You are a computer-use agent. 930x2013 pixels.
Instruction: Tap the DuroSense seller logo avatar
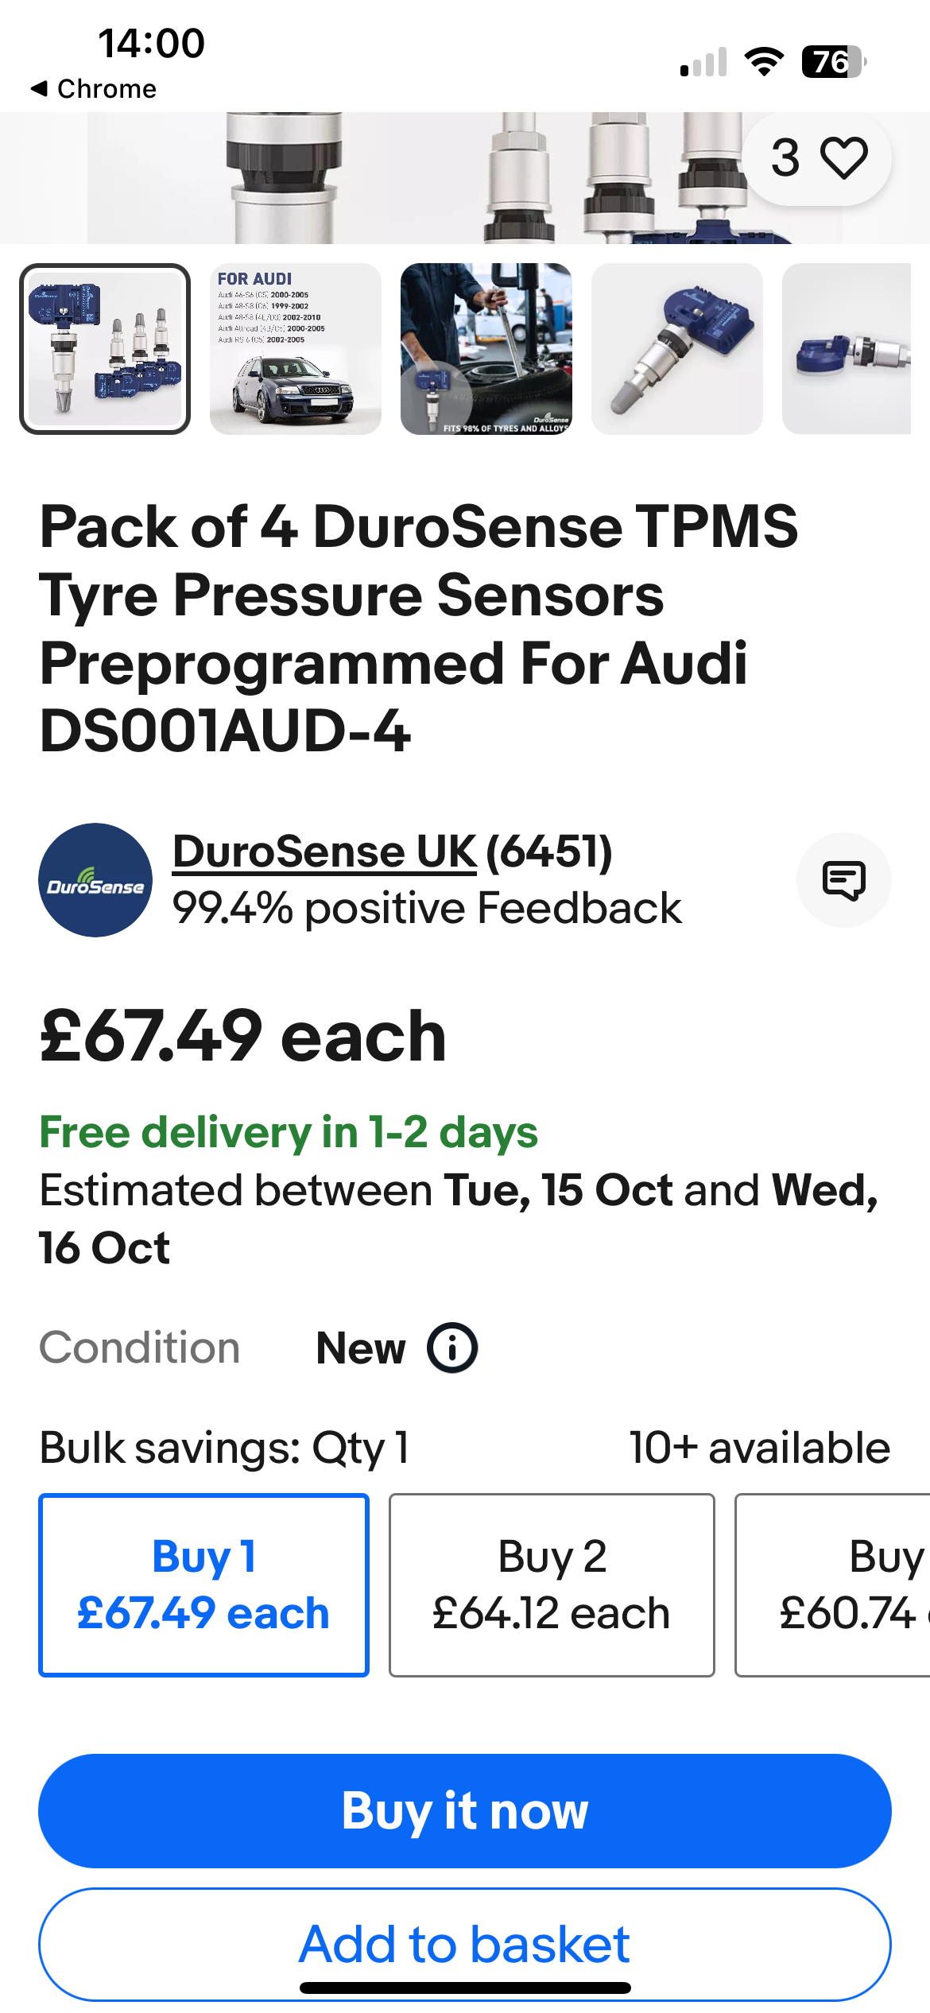point(95,880)
